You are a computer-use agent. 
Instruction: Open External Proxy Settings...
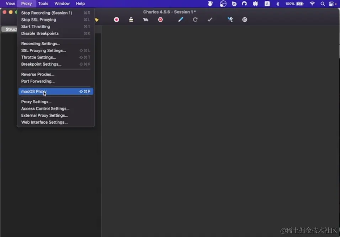pos(56,115)
